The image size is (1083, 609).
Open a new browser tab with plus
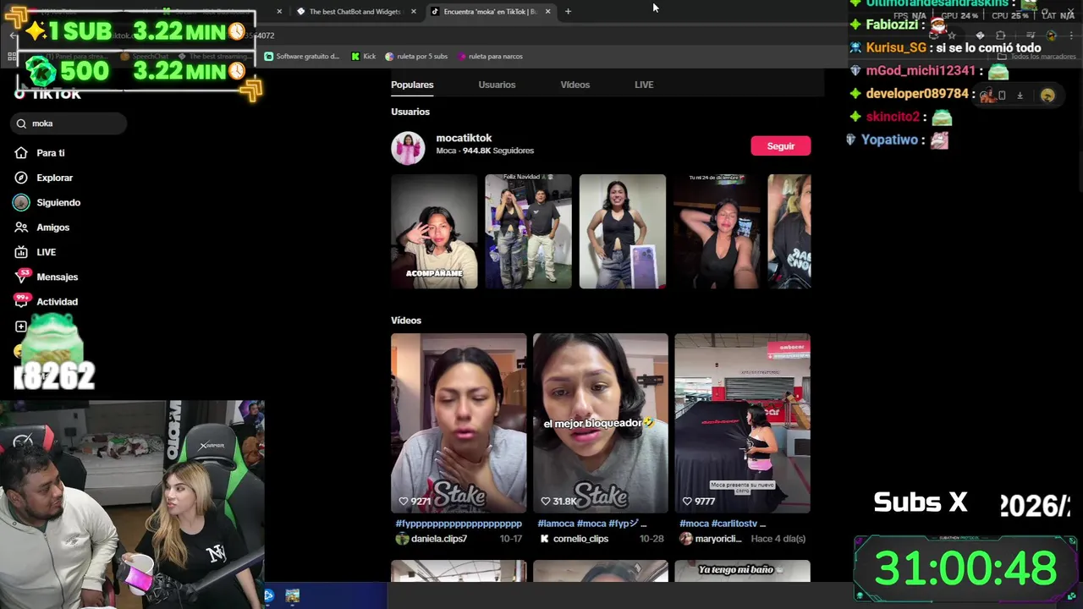point(568,12)
